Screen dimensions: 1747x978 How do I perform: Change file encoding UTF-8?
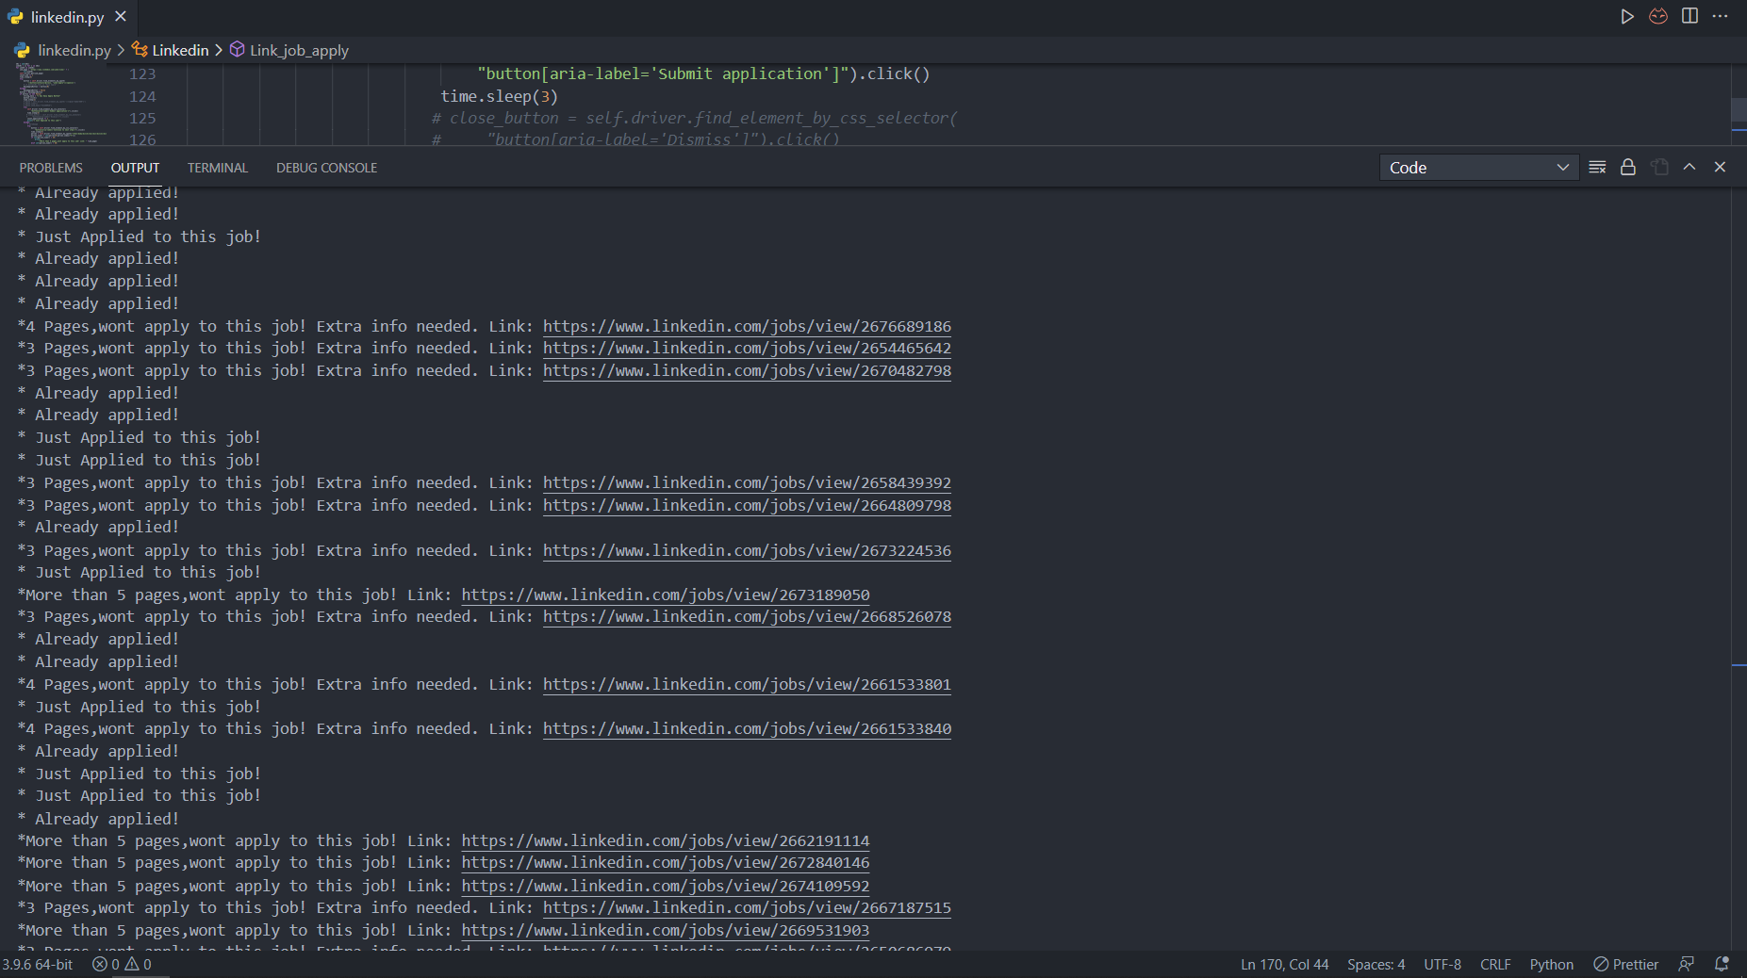point(1442,965)
